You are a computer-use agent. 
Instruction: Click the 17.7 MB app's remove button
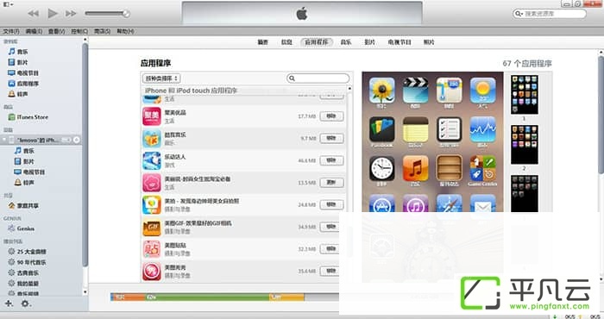pyautogui.click(x=331, y=116)
